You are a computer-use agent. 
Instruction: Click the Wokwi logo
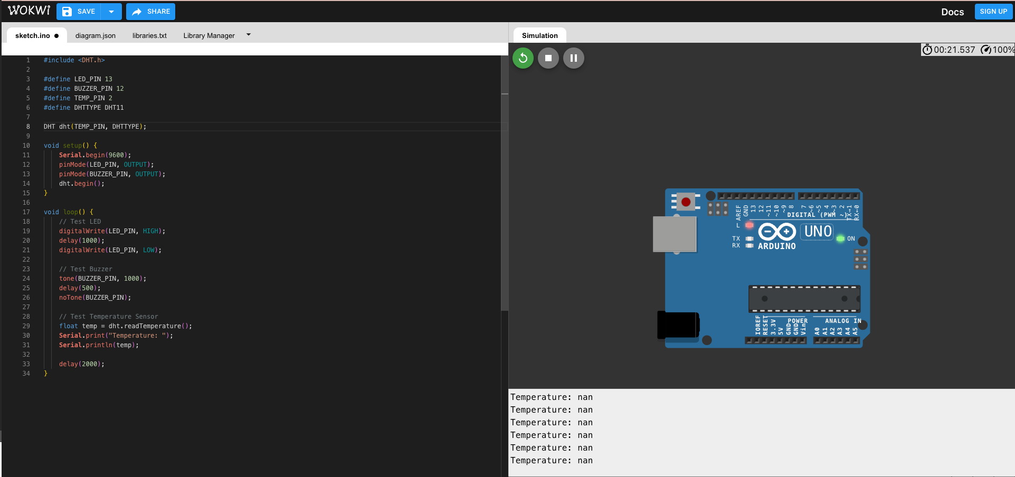click(x=29, y=11)
